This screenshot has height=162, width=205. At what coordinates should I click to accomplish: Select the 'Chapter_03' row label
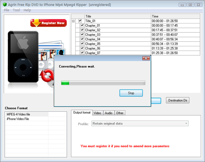pos(93,35)
